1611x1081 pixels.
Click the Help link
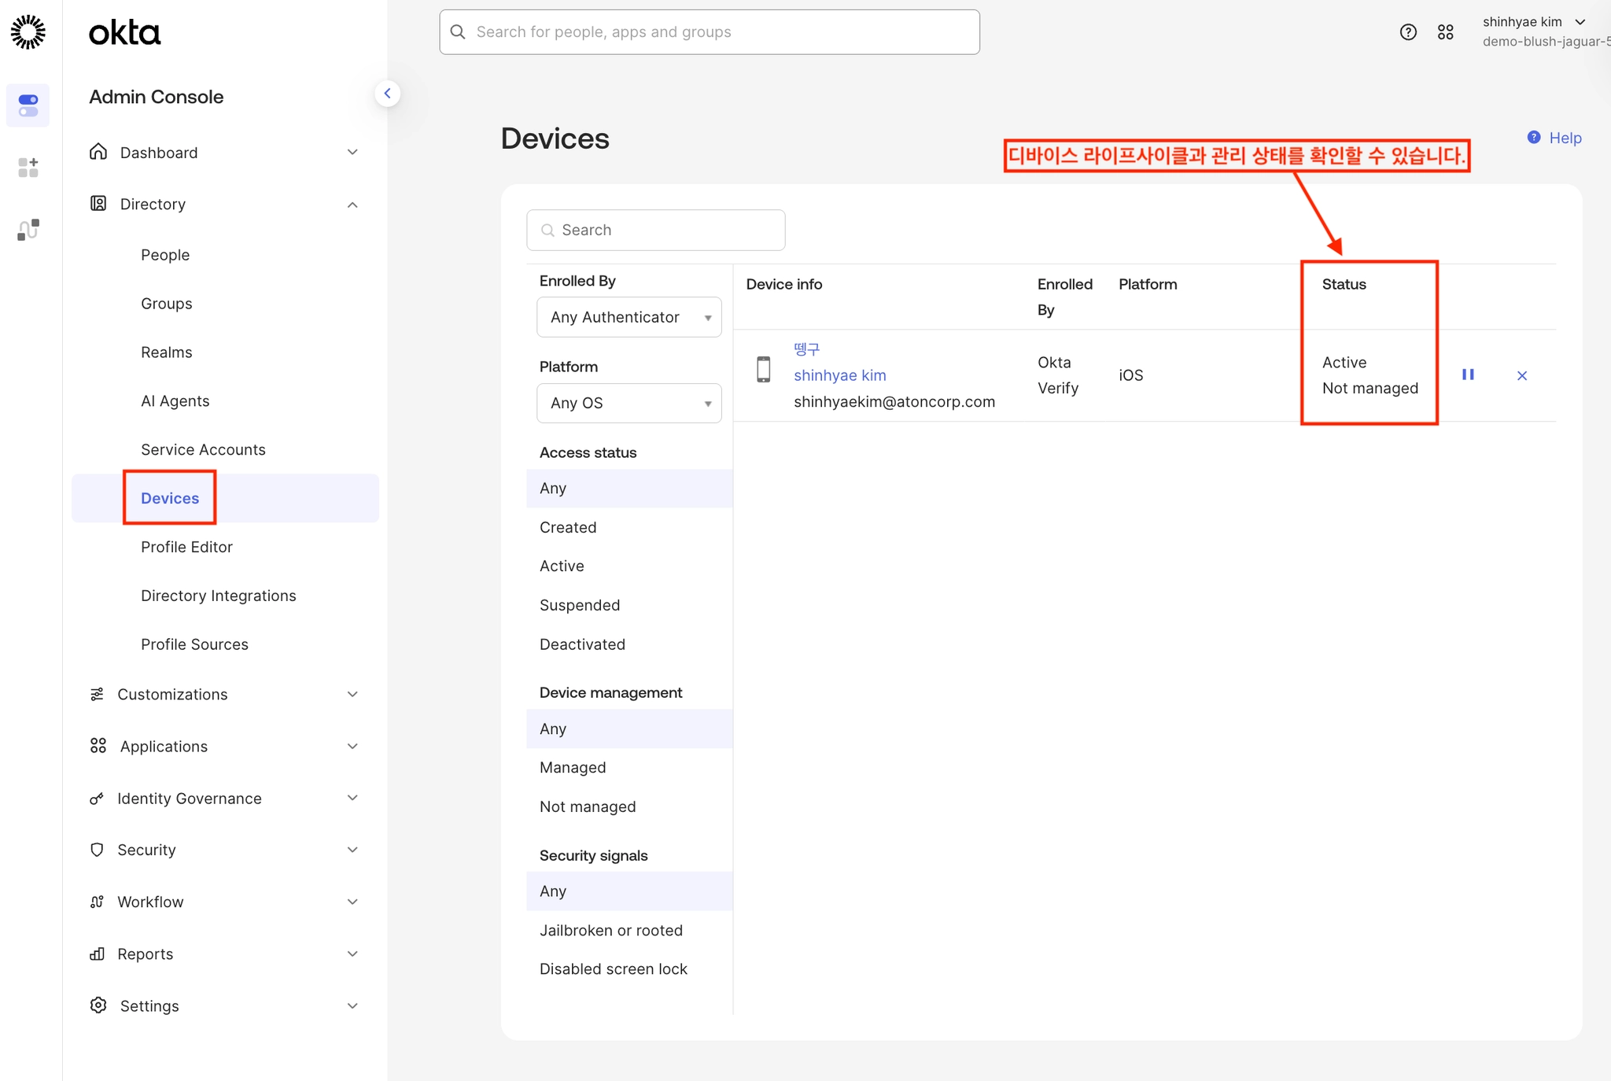coord(1564,138)
